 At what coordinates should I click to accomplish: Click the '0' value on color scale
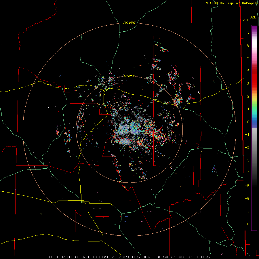coord(248,122)
